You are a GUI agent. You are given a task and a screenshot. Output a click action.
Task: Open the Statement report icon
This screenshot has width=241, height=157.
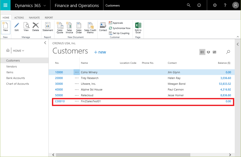(48, 27)
